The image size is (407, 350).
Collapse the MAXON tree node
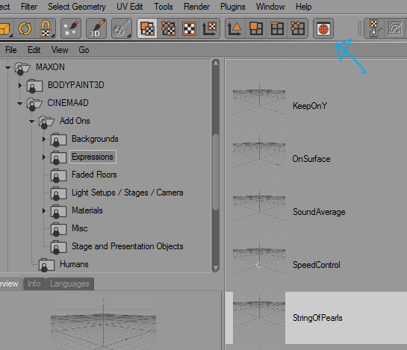7,68
